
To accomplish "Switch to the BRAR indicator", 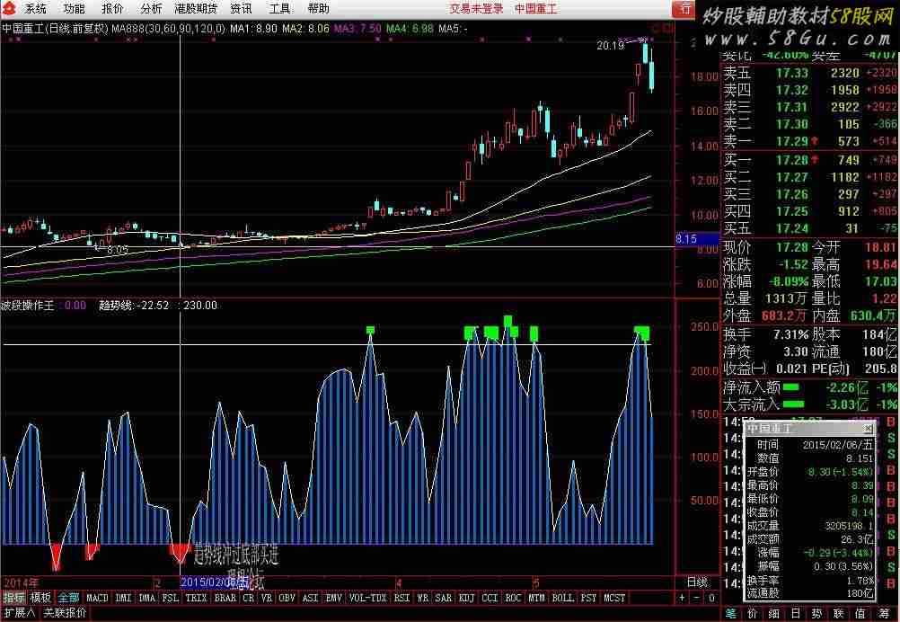I will 225,598.
